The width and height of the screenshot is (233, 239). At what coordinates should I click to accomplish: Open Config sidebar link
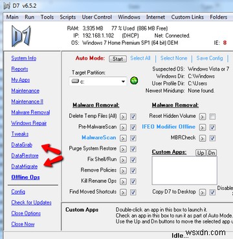pyautogui.click(x=18, y=192)
